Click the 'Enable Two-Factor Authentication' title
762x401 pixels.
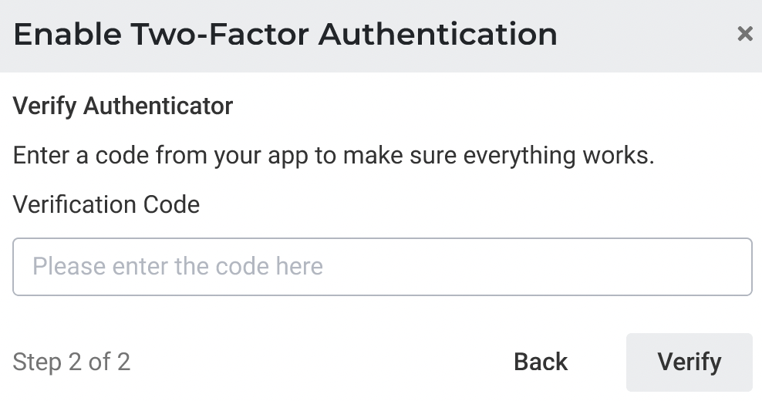tap(285, 35)
